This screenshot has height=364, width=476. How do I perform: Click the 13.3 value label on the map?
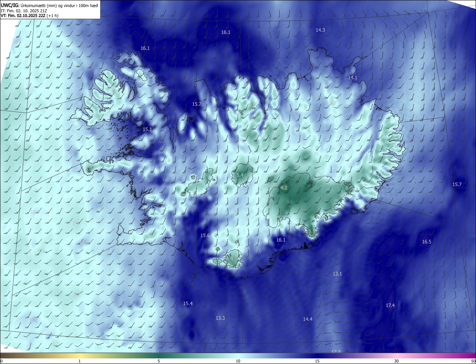(220, 318)
